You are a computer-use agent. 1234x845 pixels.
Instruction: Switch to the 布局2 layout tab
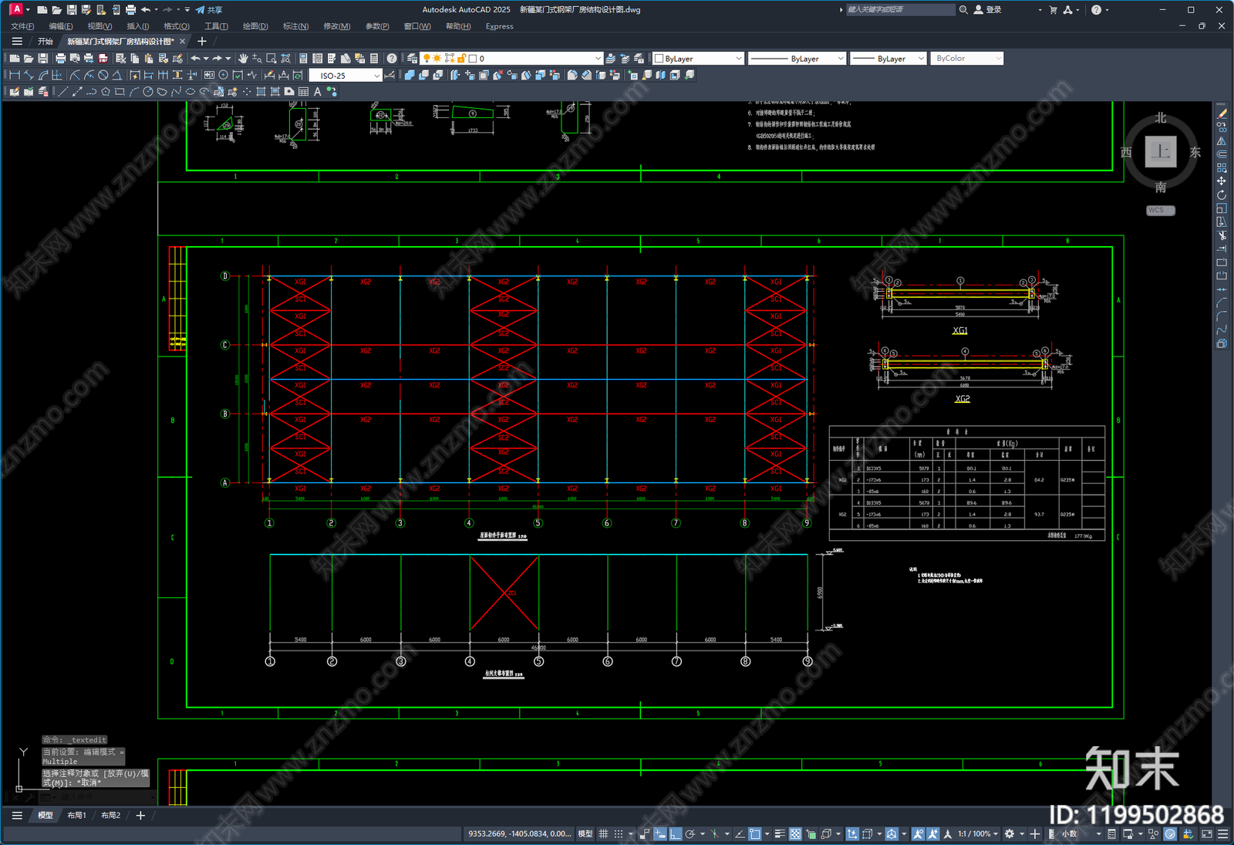pyautogui.click(x=110, y=816)
